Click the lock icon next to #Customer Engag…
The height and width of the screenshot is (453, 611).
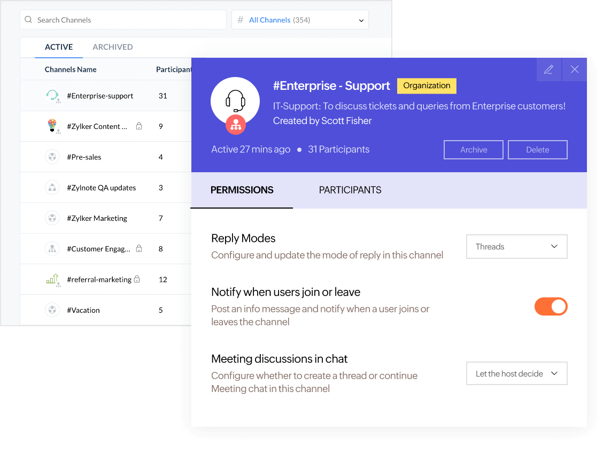(x=139, y=249)
